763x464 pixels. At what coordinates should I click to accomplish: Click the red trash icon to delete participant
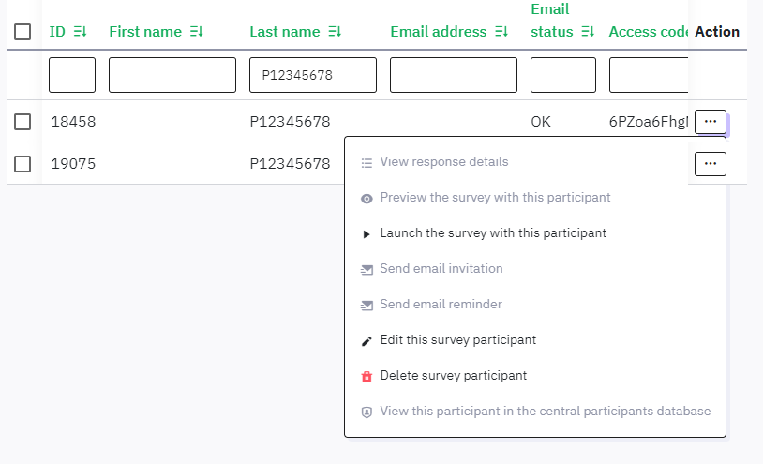pyautogui.click(x=367, y=376)
